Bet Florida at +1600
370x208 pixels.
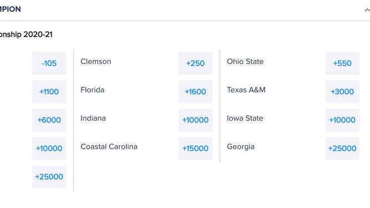click(196, 92)
